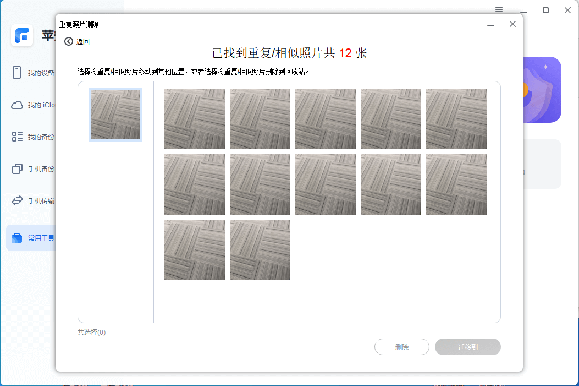The width and height of the screenshot is (579, 386).
Task: Click the app logo in the sidebar
Action: [22, 36]
